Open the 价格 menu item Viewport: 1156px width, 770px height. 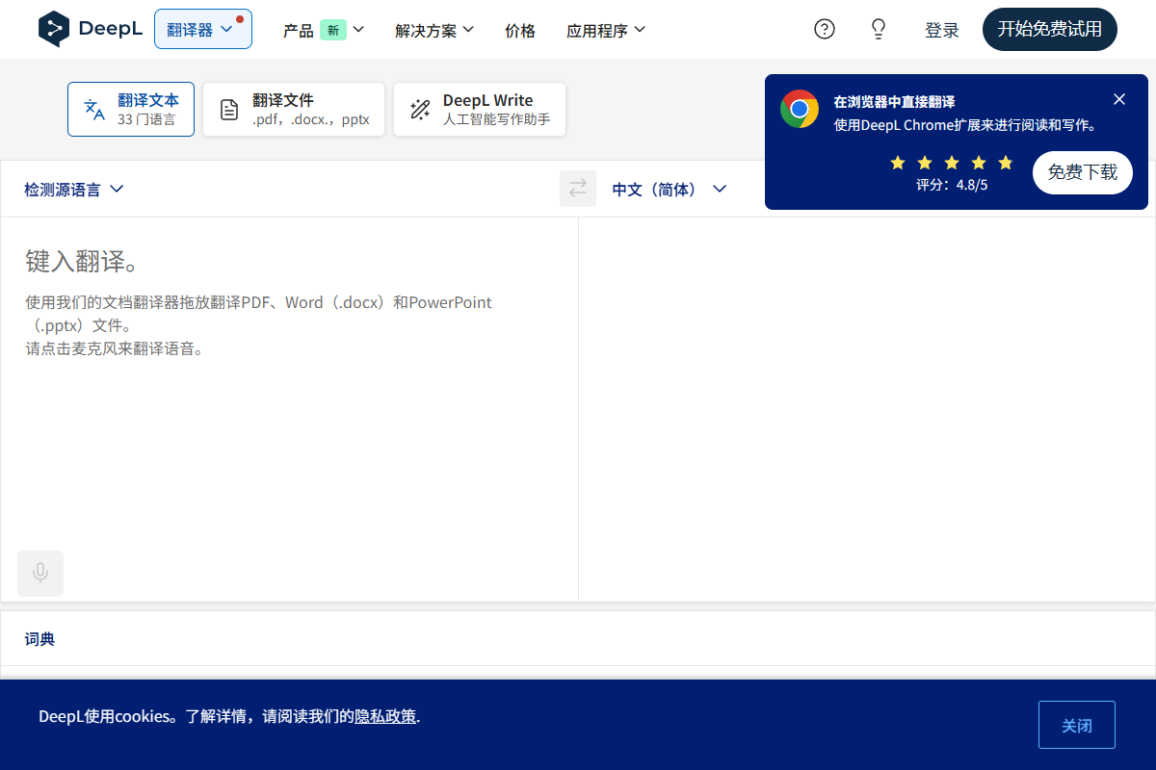pyautogui.click(x=519, y=30)
